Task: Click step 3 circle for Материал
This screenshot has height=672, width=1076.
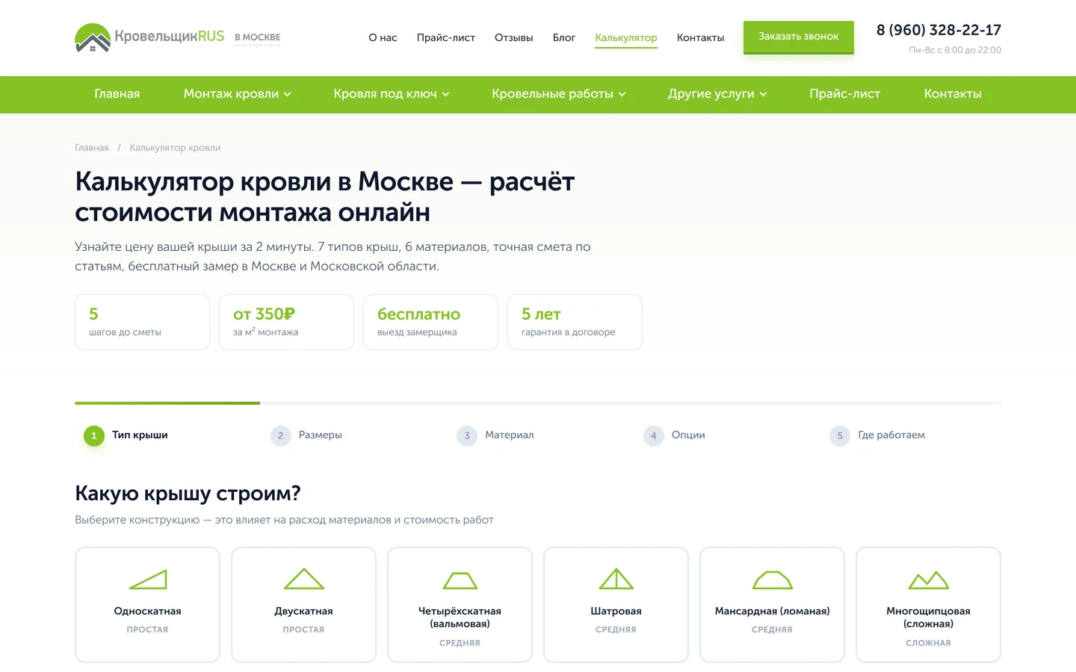Action: (x=467, y=435)
